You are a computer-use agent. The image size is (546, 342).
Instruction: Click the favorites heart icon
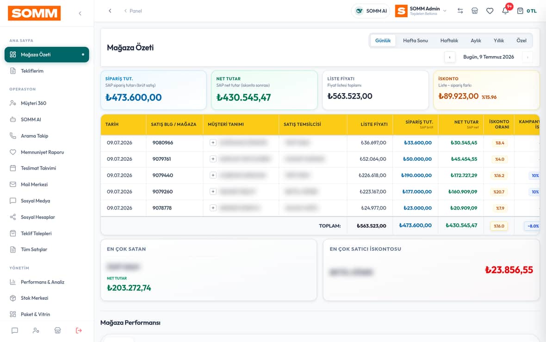(490, 11)
